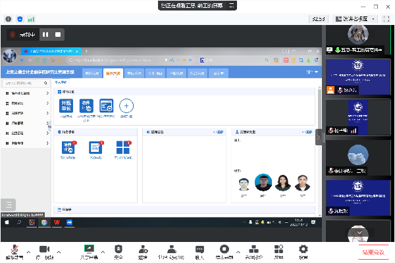Screen dimensions: 395x263
Task: Open recording options arrow beside Stop Recording
Action: click(238, 252)
